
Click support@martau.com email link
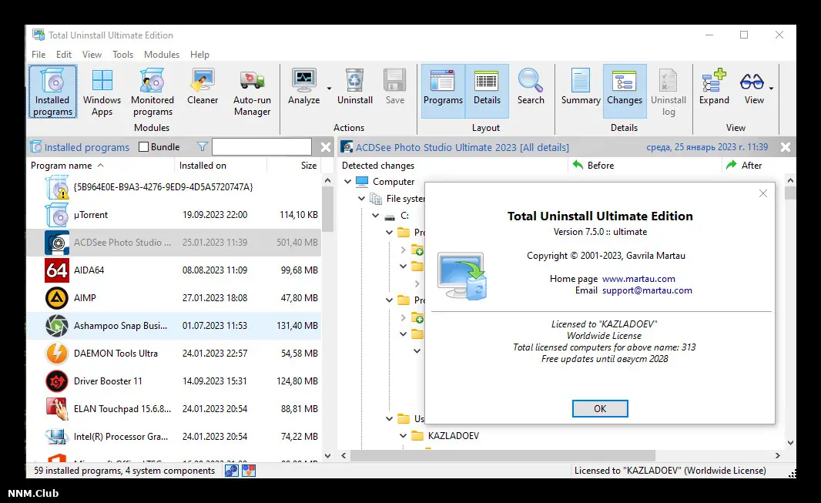tap(647, 290)
